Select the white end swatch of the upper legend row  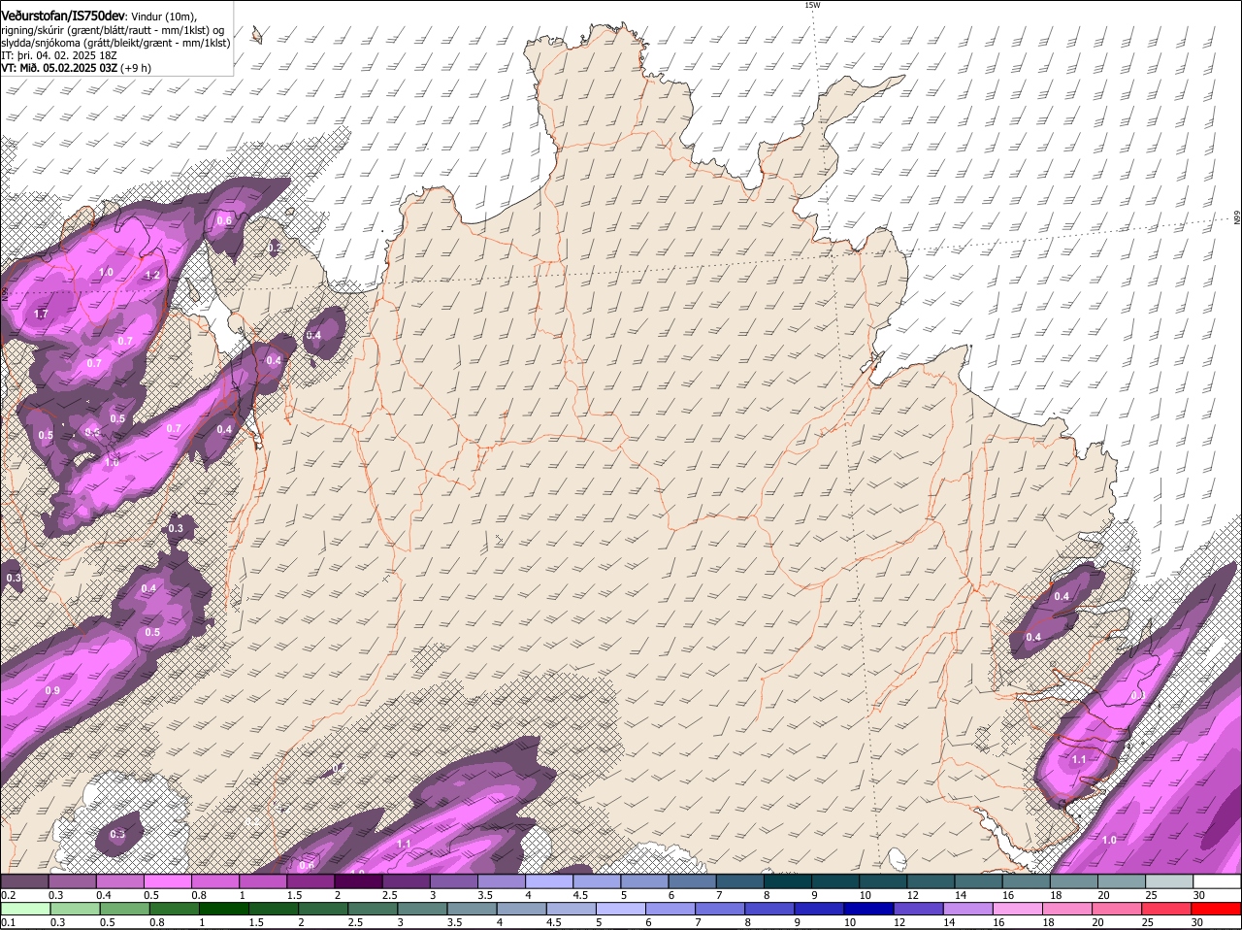[1218, 881]
